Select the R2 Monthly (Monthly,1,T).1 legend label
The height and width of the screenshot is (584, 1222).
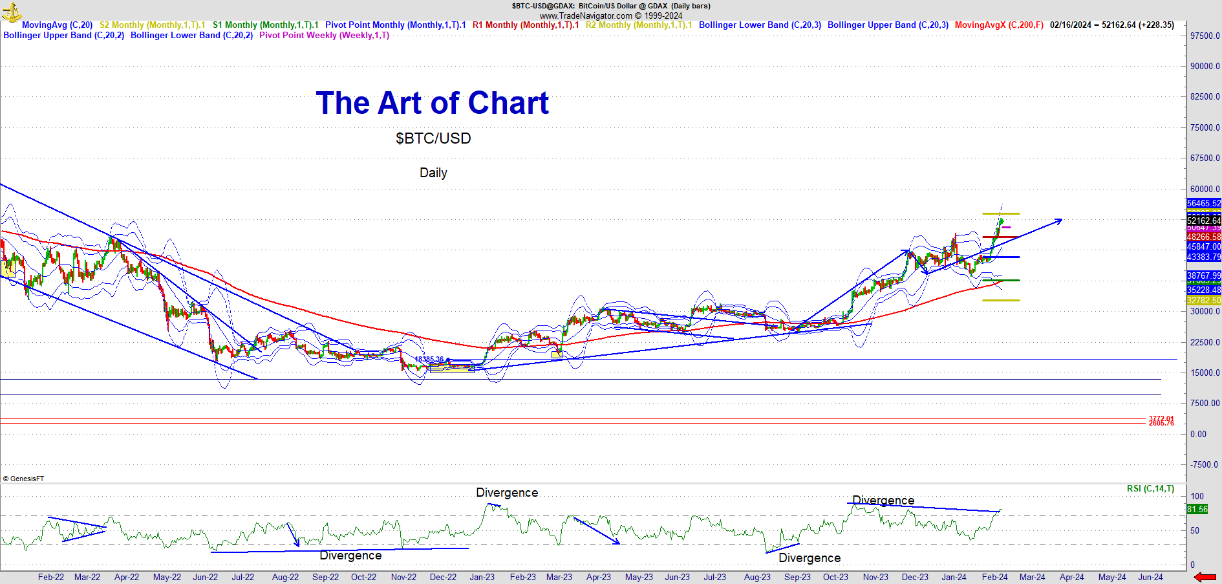pos(639,25)
